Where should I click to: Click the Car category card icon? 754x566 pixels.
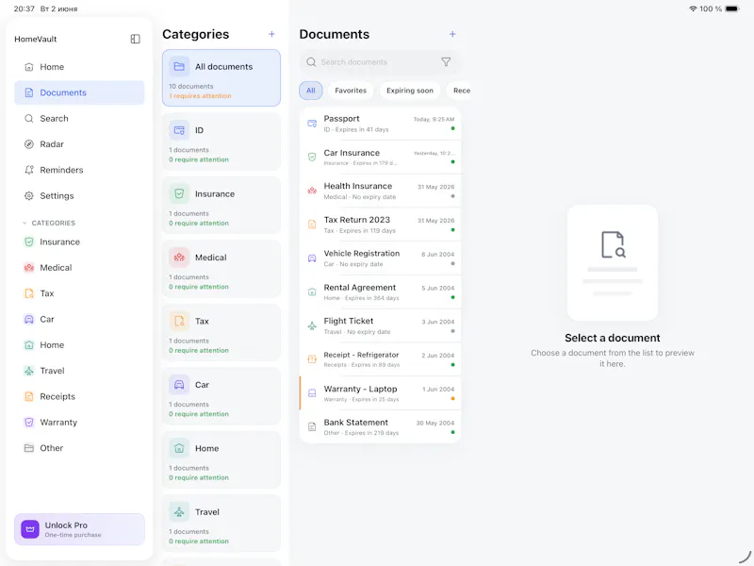(x=179, y=385)
